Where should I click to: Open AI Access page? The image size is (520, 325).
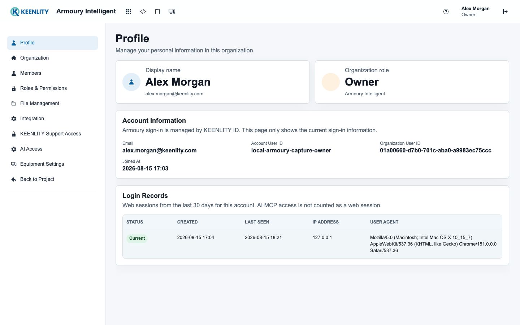pos(52,149)
